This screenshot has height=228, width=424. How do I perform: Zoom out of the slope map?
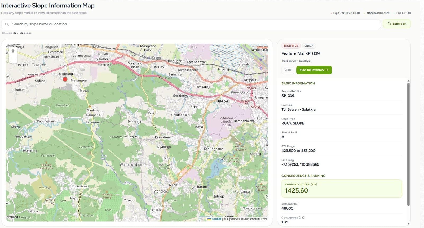pos(13,59)
